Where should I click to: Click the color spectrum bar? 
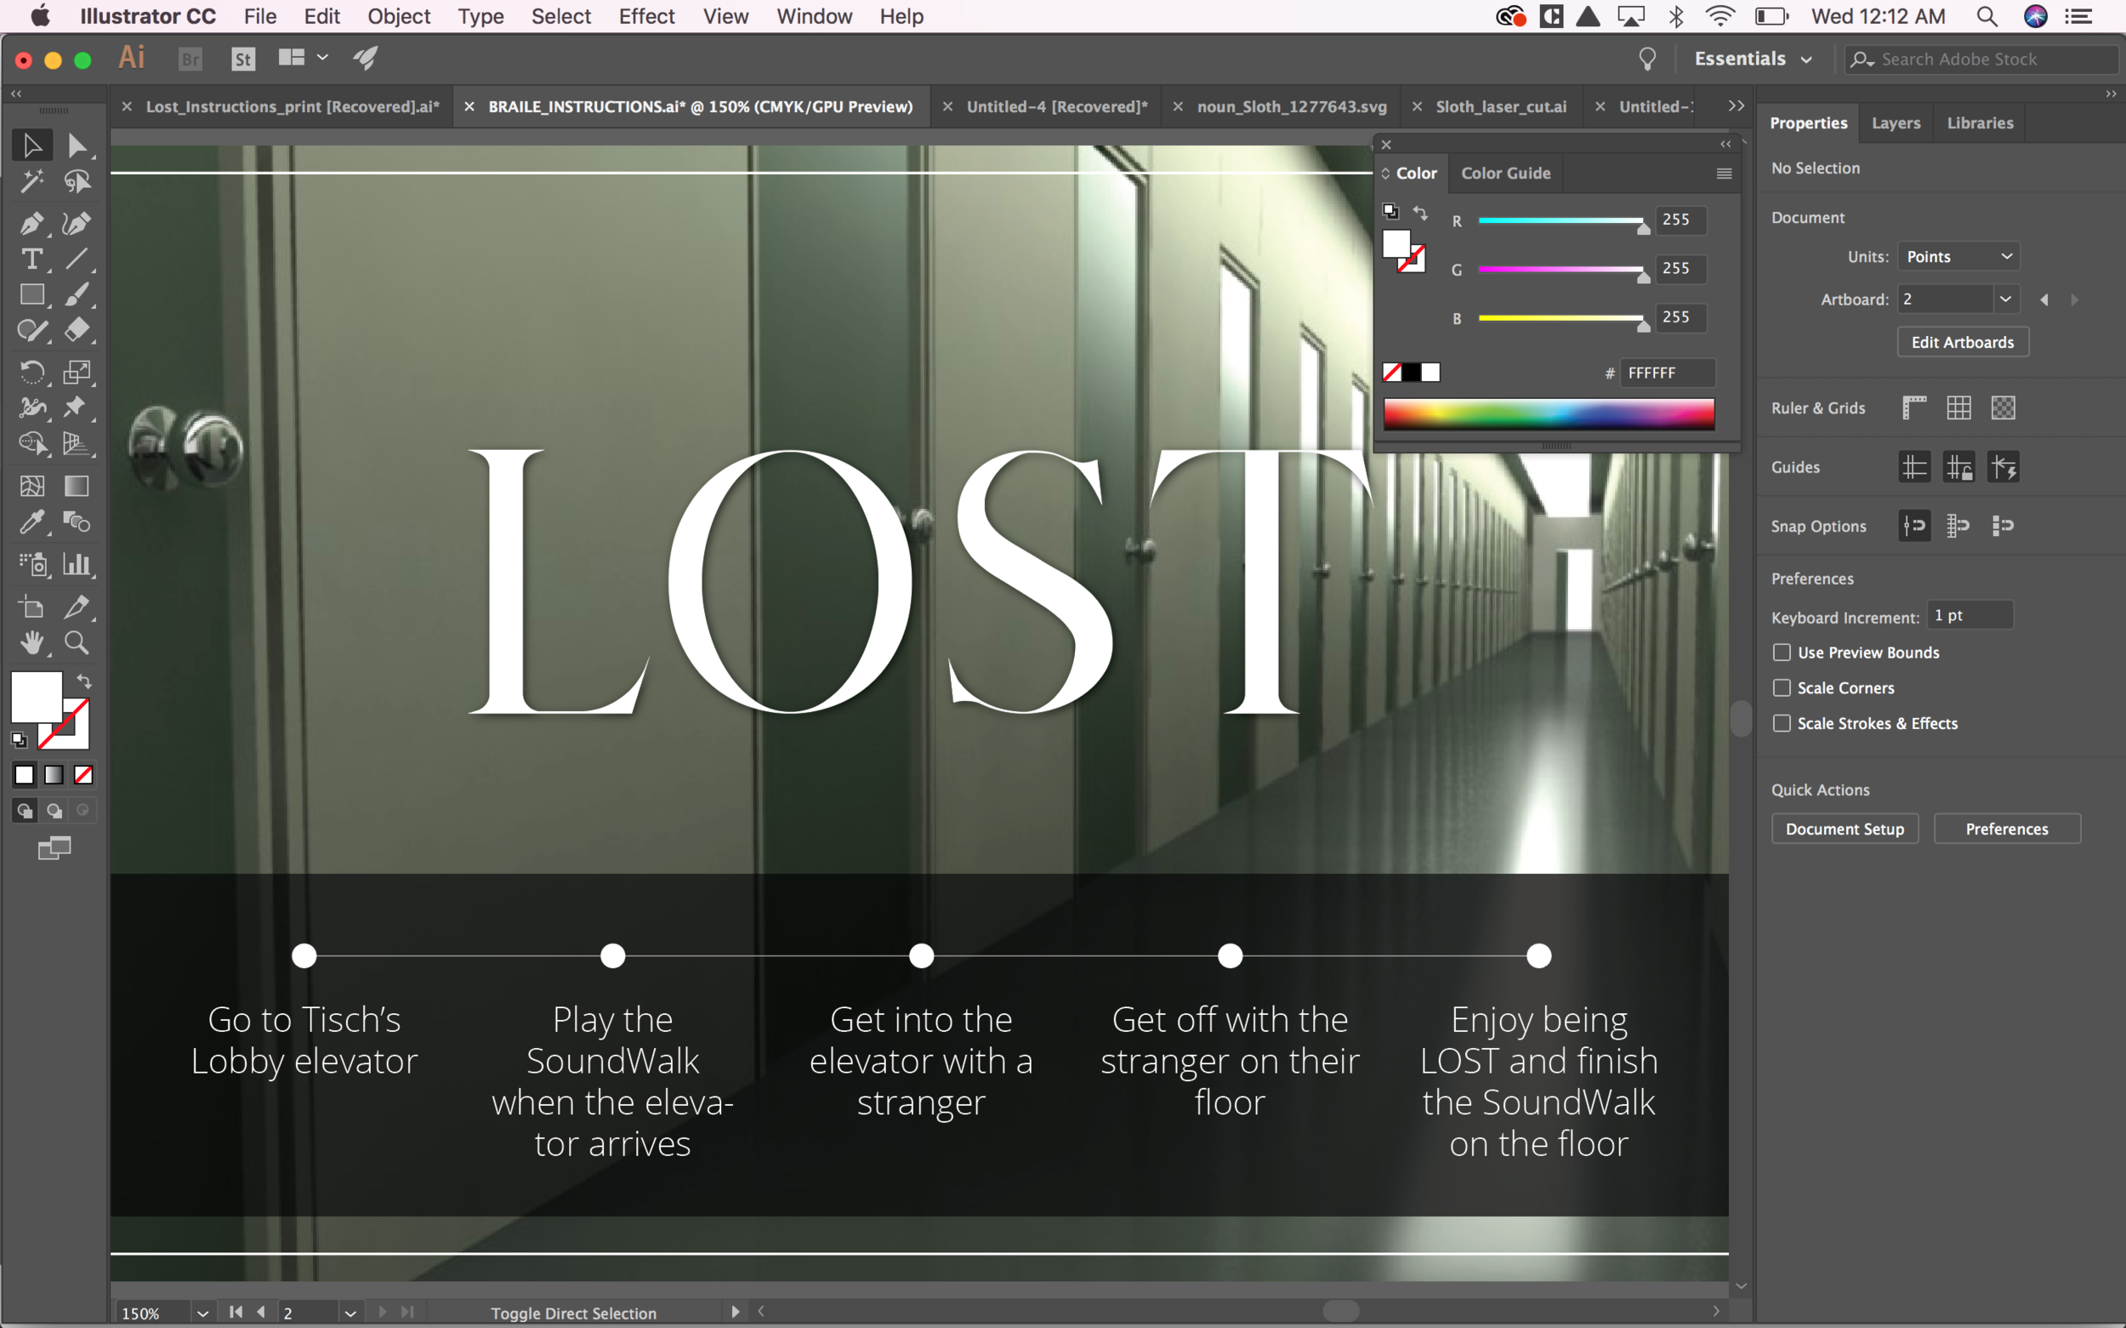[x=1549, y=413]
